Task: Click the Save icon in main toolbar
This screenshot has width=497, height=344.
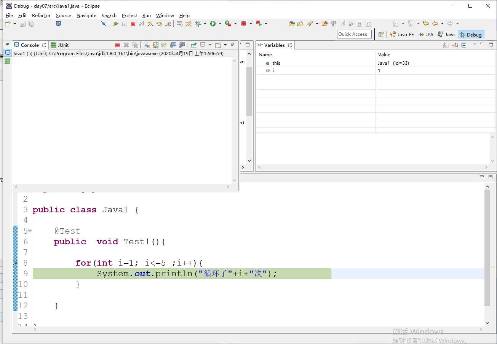Action: coord(22,24)
